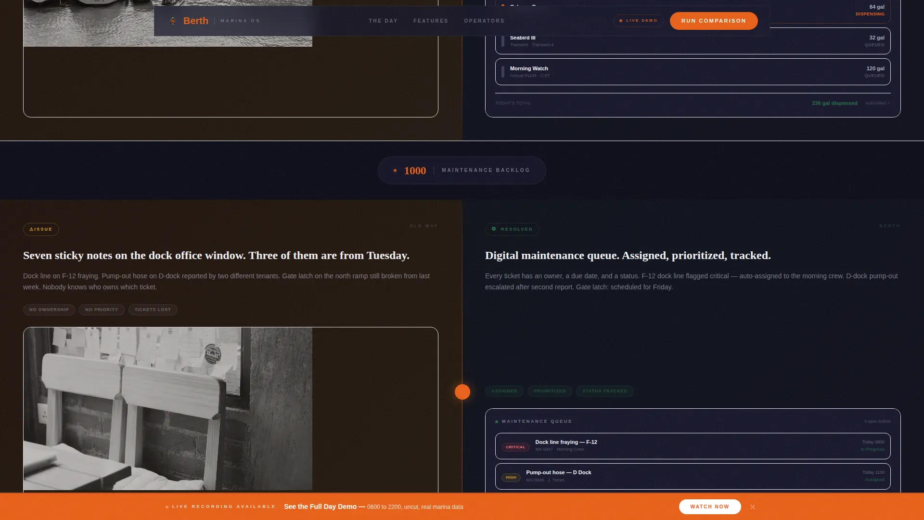Image resolution: width=924 pixels, height=520 pixels.
Task: Click the 4 open tickets count
Action: click(x=877, y=421)
